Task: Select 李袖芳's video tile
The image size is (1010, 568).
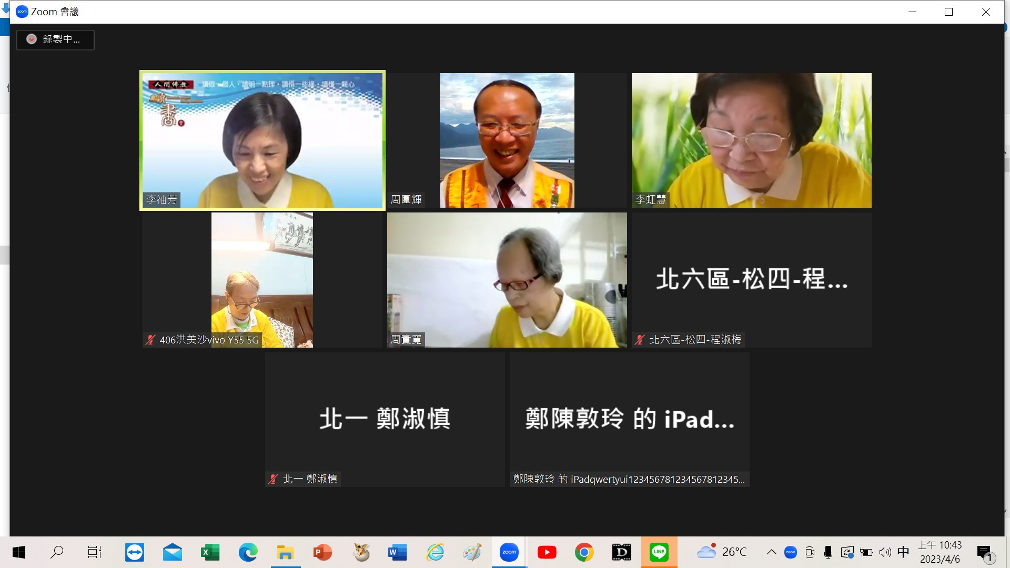Action: 262,140
